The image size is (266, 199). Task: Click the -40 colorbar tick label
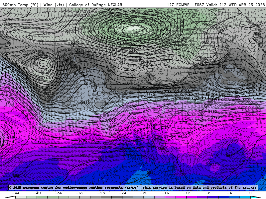click(x=37, y=193)
